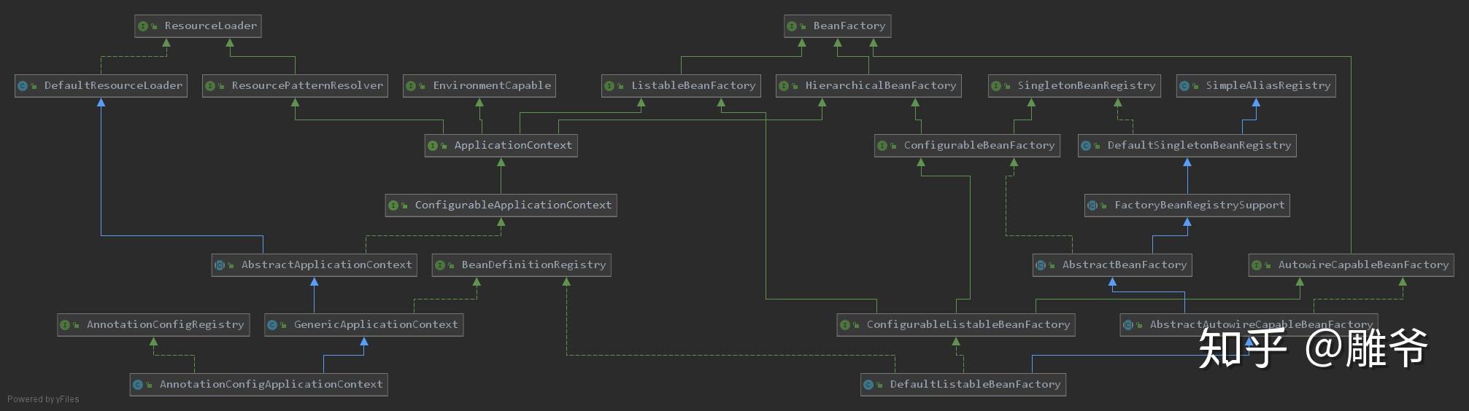Click the class icon beside DefaultListableBeanFactory
This screenshot has height=411, width=1469.
868,385
